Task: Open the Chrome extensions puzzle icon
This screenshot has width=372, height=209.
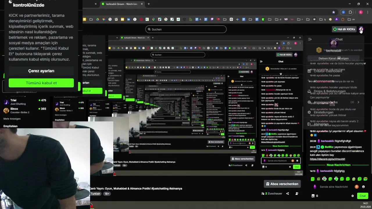Action: click(x=350, y=12)
